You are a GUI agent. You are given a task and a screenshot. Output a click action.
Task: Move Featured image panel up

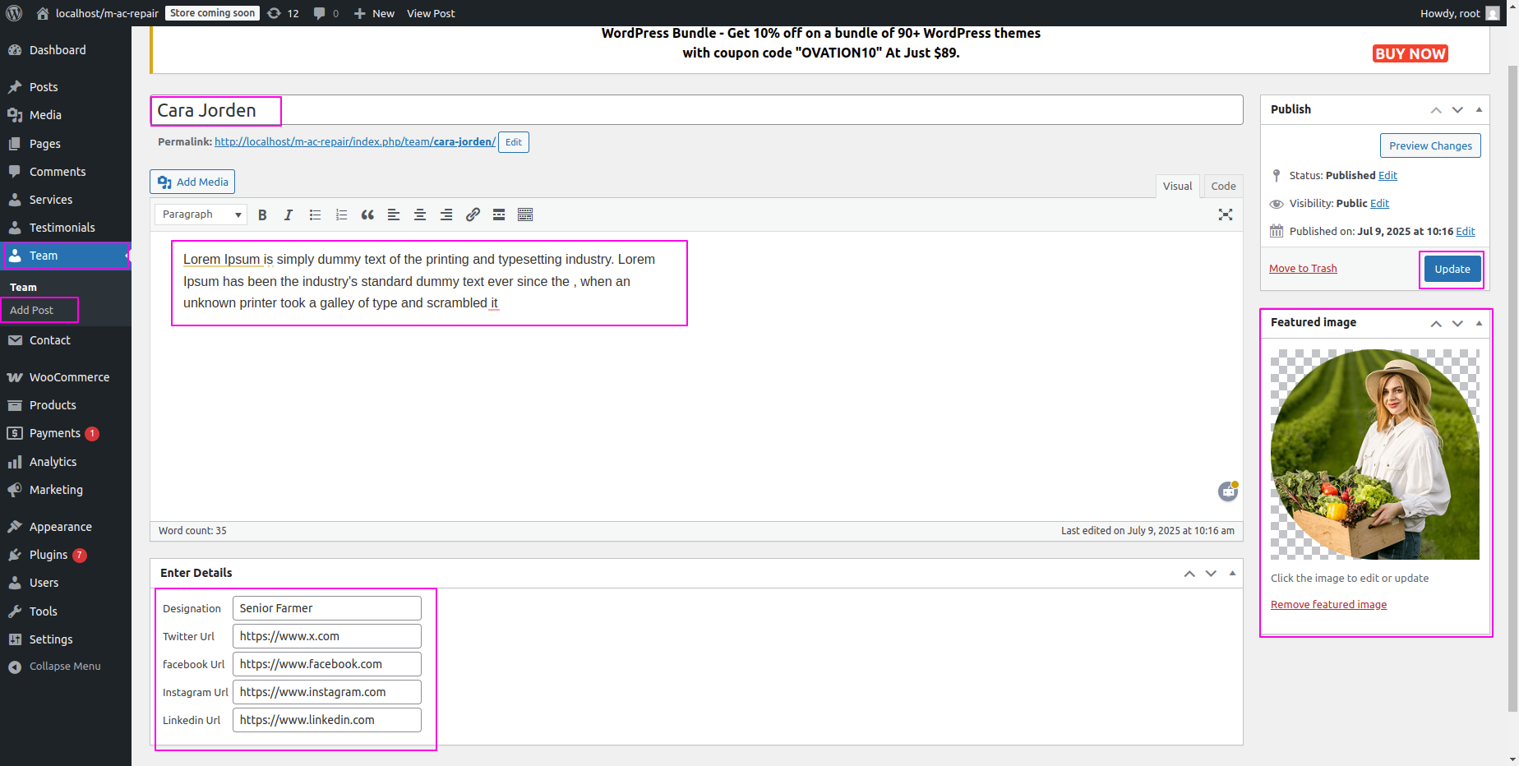tap(1436, 323)
